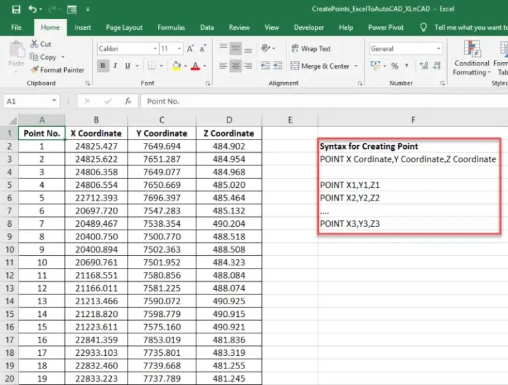508x385 pixels.
Task: Toggle Underline formatting
Action: (x=128, y=65)
